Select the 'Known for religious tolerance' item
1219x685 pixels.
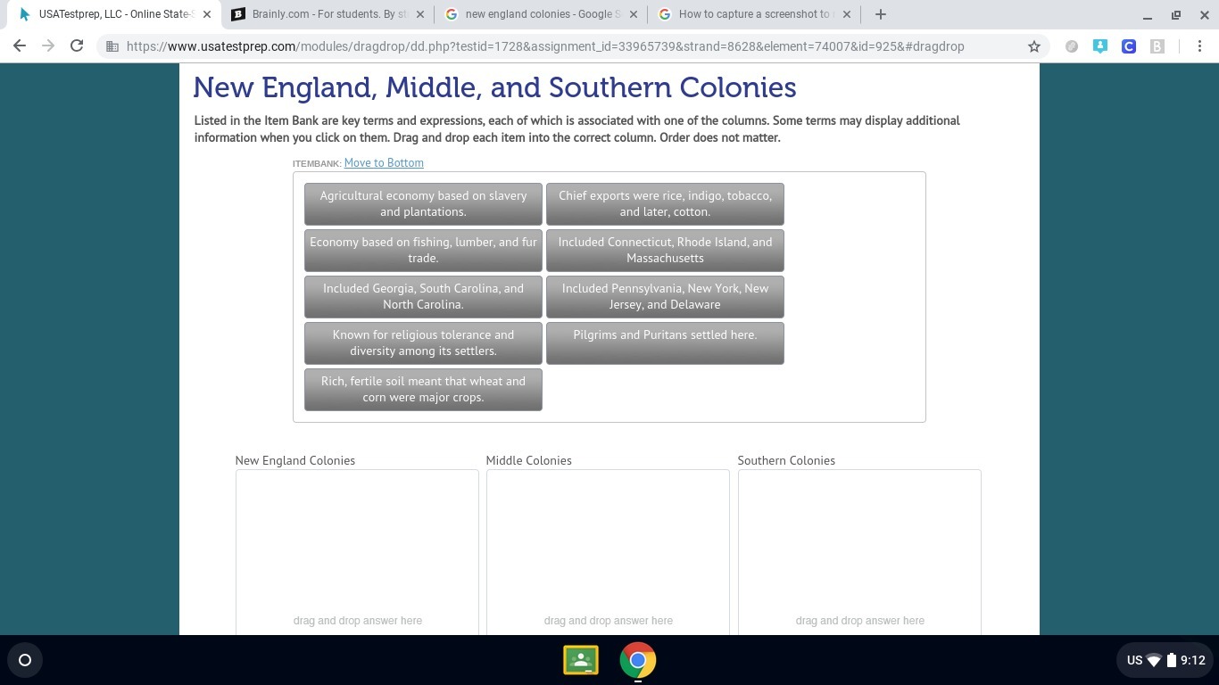(423, 342)
